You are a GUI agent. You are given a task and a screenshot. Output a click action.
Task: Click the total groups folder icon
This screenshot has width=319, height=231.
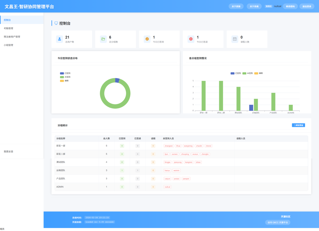click(x=103, y=39)
